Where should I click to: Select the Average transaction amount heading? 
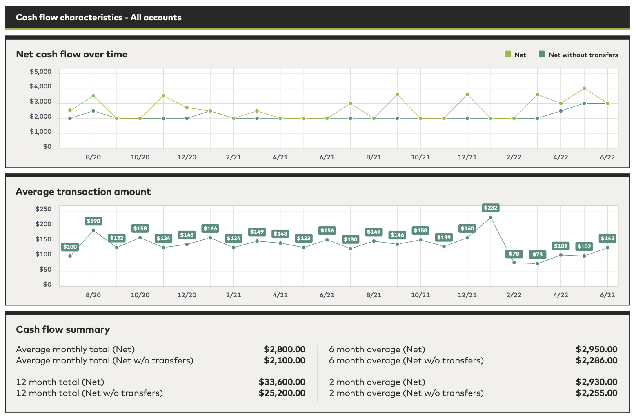83,192
